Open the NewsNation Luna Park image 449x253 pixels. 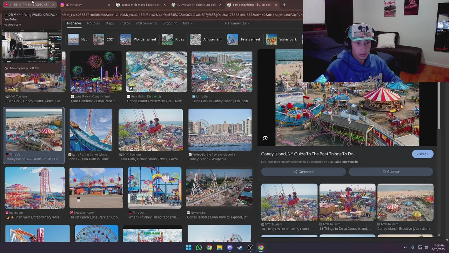(219, 188)
